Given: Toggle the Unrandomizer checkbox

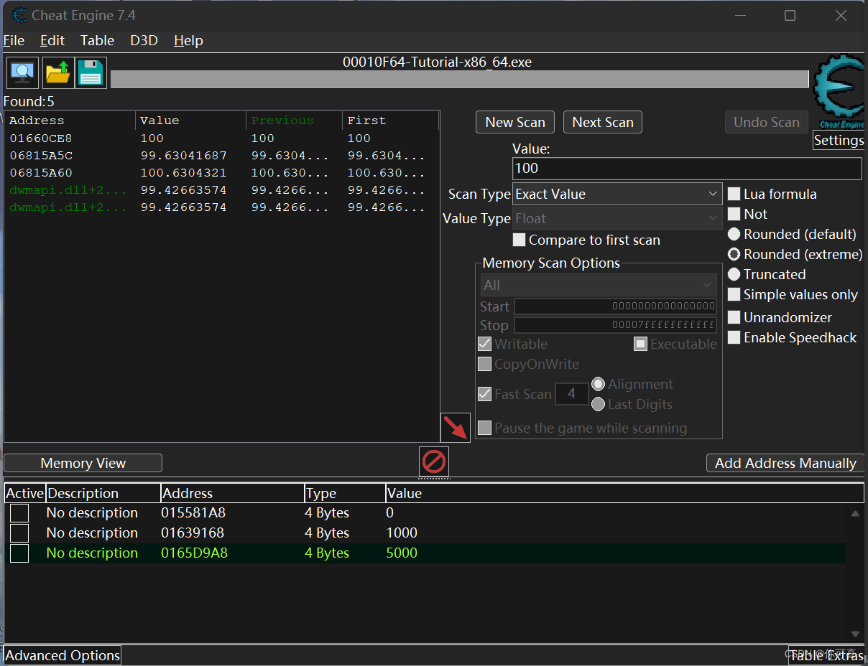Looking at the screenshot, I should 734,317.
